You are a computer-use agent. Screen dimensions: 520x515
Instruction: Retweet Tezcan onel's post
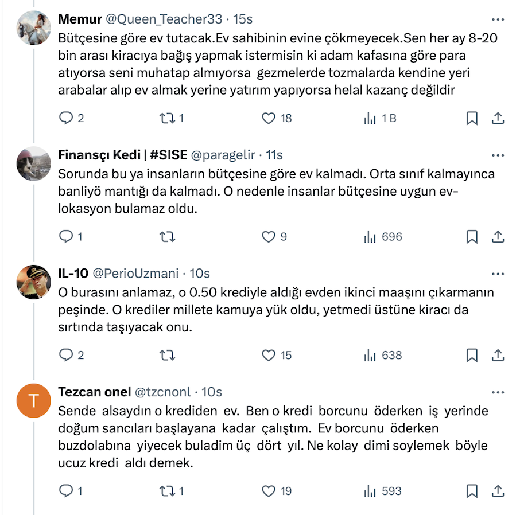click(x=167, y=491)
